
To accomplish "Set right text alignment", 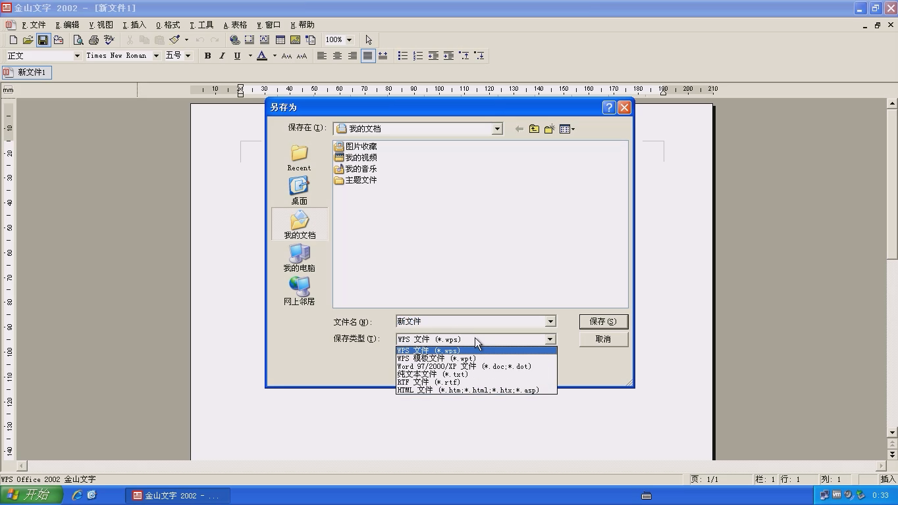I will tap(352, 56).
